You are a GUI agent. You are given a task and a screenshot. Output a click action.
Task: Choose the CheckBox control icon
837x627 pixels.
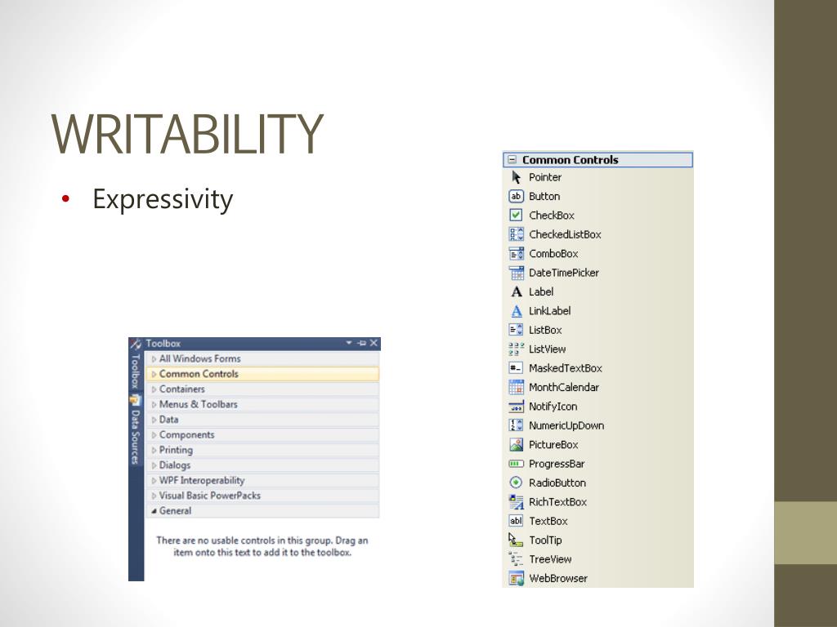516,216
